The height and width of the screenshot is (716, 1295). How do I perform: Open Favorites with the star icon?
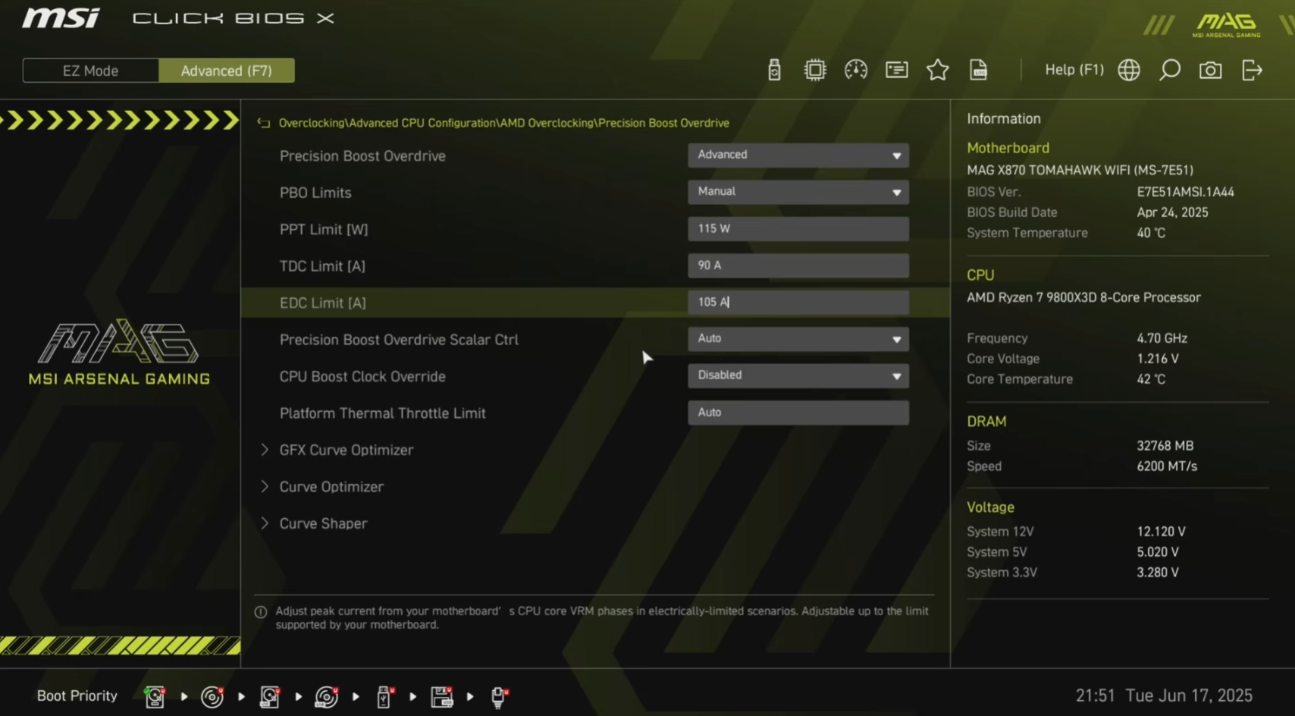pos(938,70)
